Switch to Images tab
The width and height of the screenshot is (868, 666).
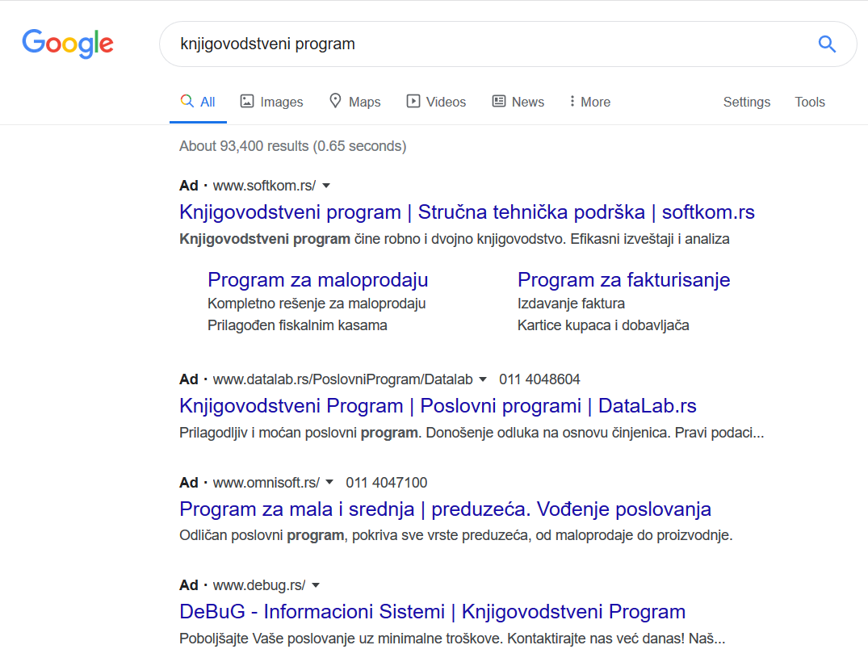point(271,102)
